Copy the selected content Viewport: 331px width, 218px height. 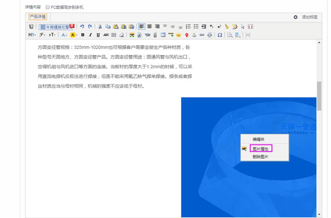108,27
